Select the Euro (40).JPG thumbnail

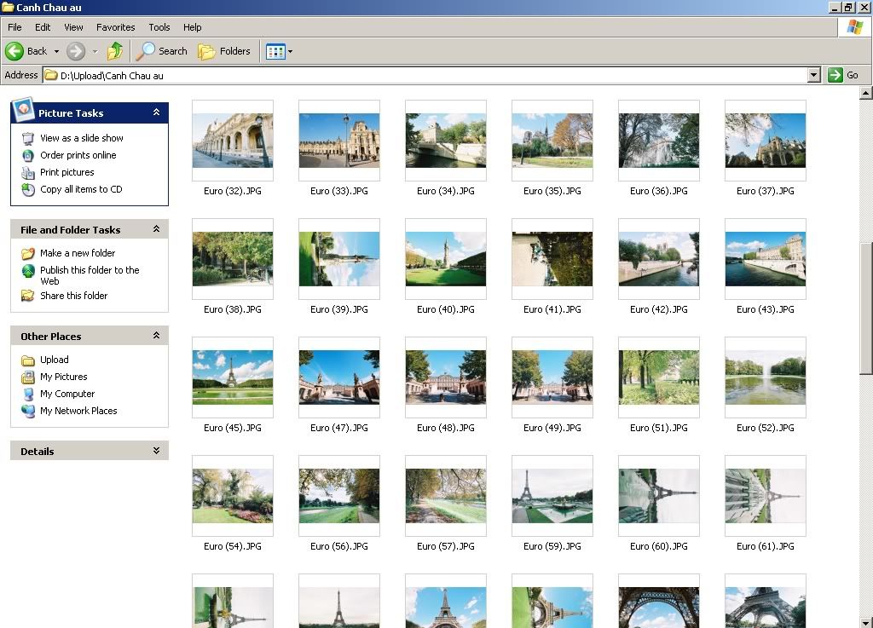coord(445,259)
